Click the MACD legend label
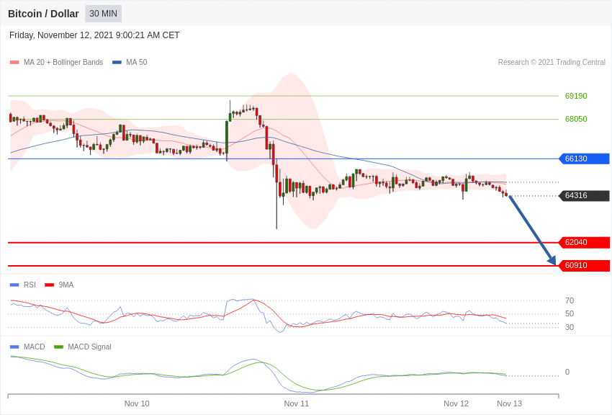 (x=35, y=347)
